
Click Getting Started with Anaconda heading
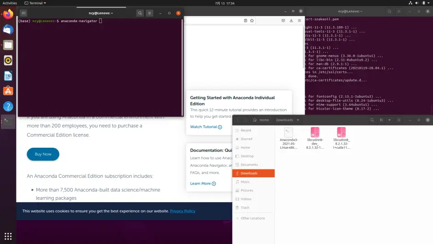click(232, 101)
